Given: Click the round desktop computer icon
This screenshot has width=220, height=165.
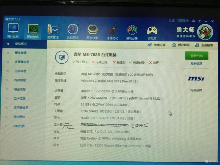Looking at the screenshot, I should 62,57.
